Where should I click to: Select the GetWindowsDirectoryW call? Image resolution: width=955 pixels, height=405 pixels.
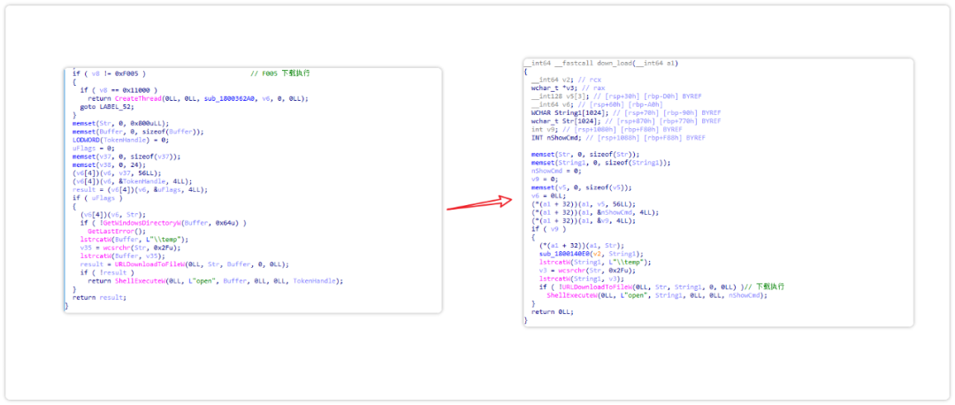(163, 223)
